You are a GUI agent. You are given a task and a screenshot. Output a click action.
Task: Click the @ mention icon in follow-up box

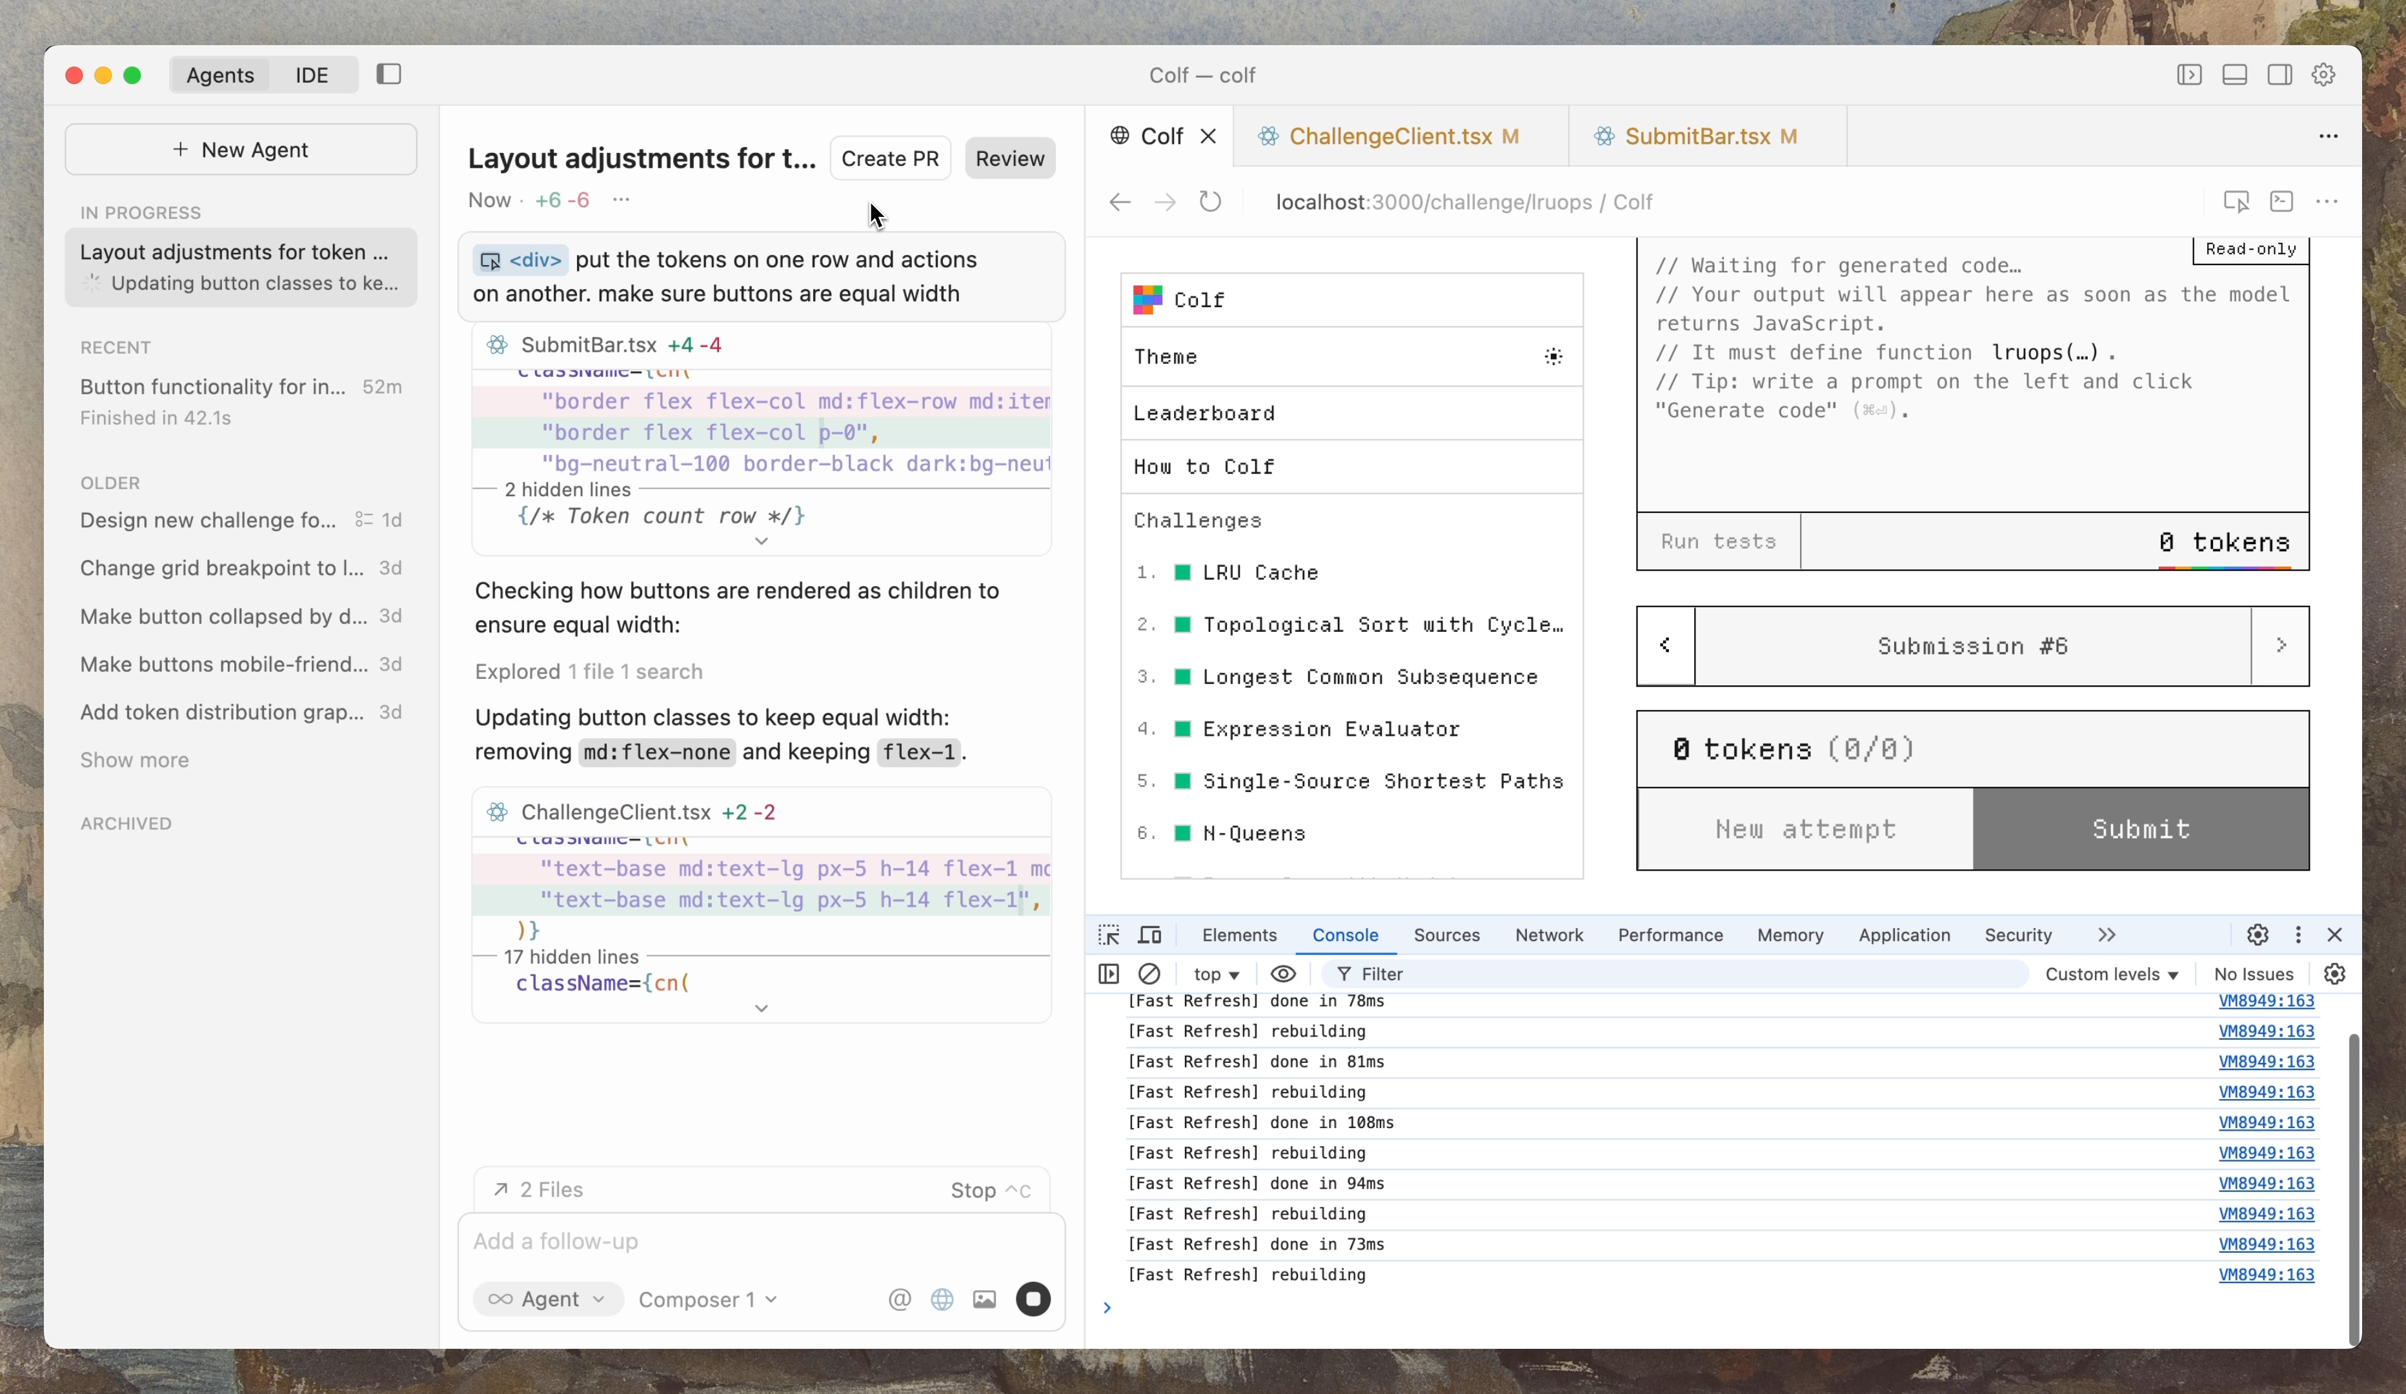pos(898,1298)
